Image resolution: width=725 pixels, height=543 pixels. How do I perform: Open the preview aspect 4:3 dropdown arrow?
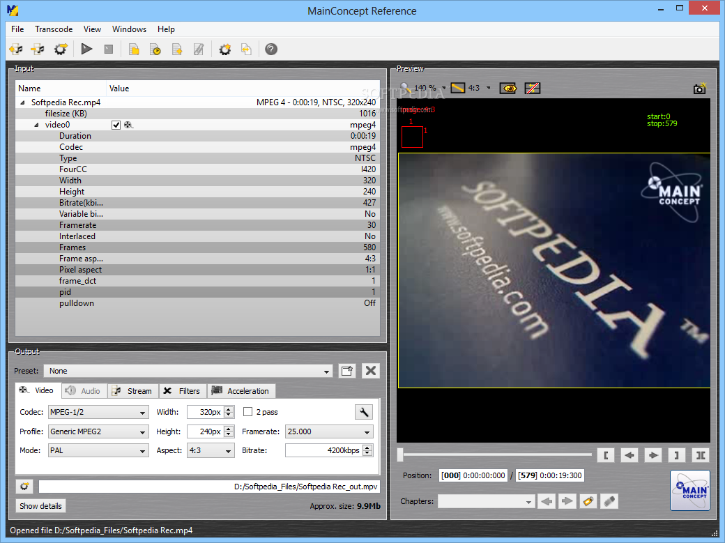(x=488, y=88)
